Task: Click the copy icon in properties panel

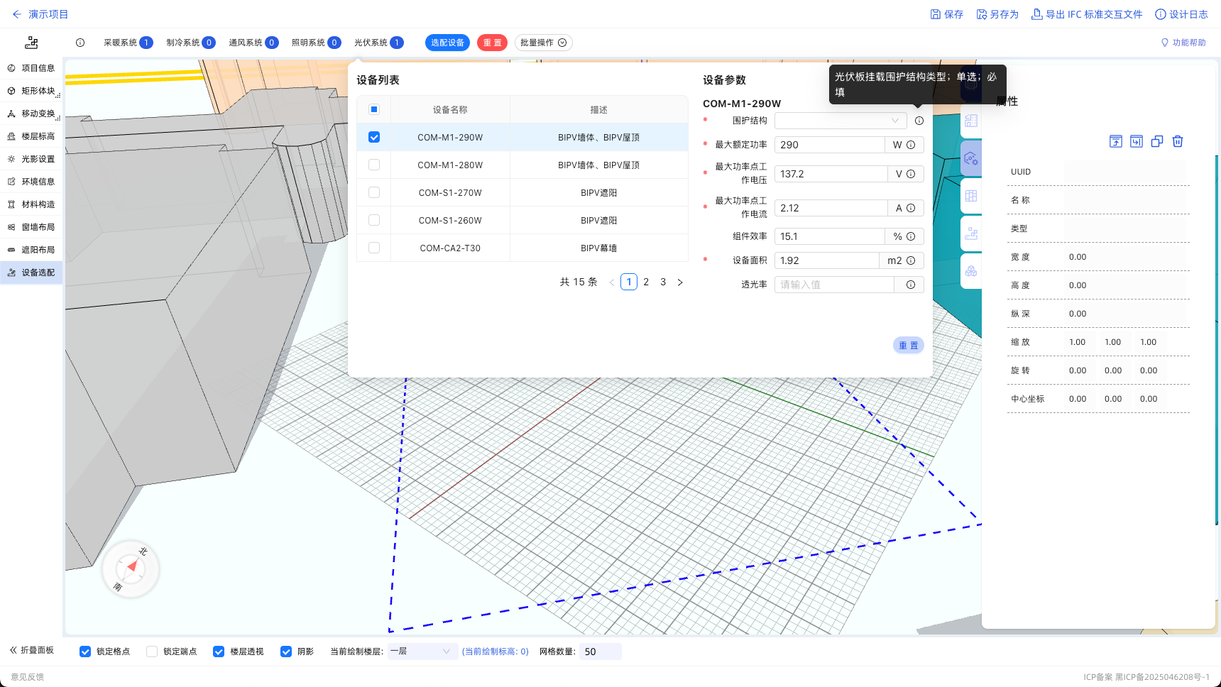Action: tap(1157, 141)
